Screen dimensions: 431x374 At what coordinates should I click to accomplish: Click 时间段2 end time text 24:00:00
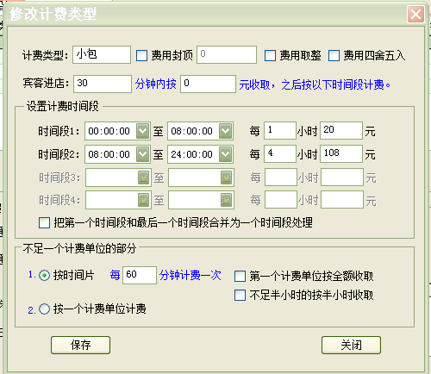pos(192,154)
